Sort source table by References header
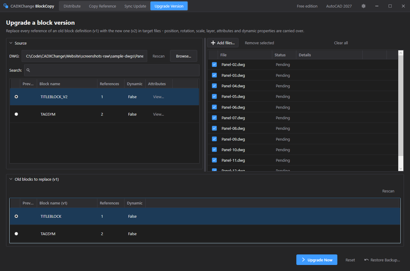 coord(111,84)
